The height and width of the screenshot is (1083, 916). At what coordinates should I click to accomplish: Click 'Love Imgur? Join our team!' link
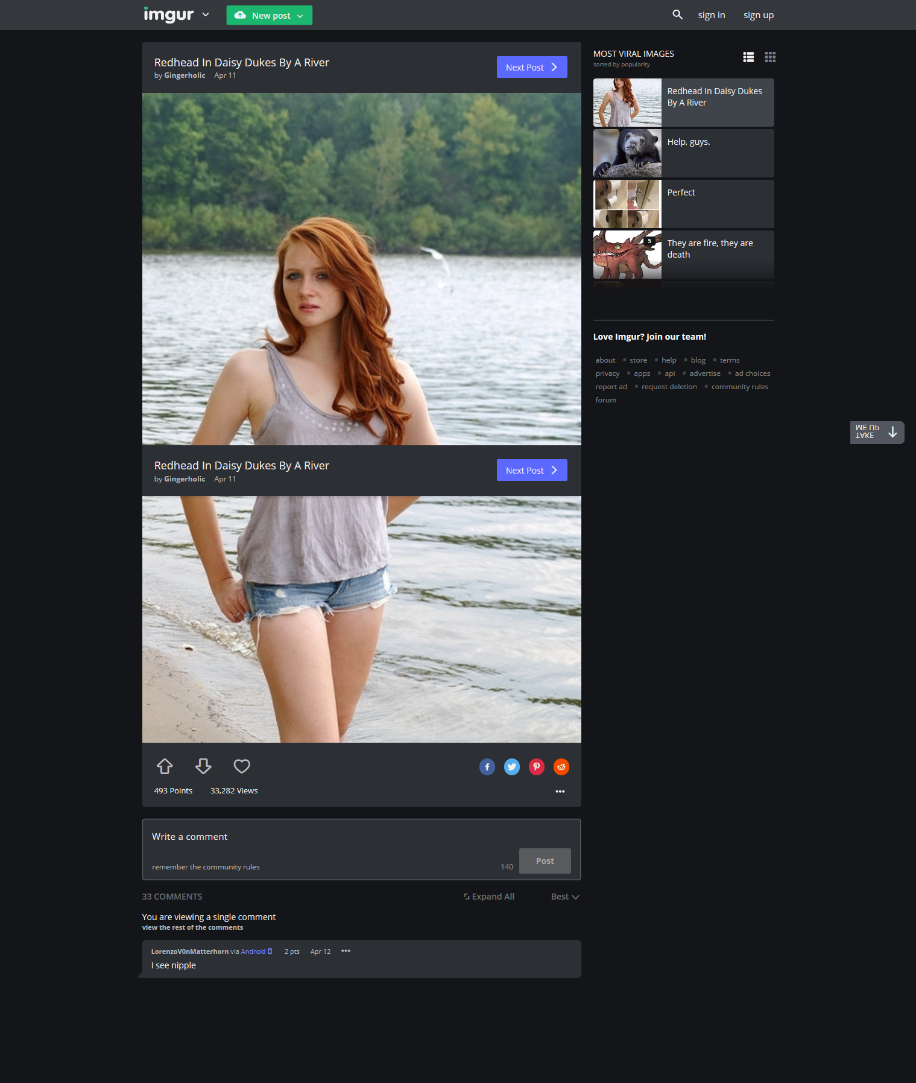(649, 337)
